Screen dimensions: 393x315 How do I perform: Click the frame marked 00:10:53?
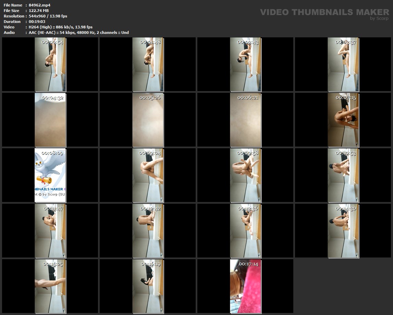(343, 175)
